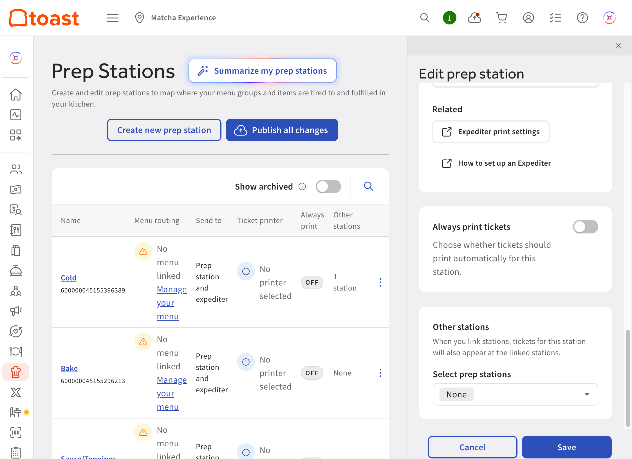The image size is (632, 459).
Task: Close the Edit prep station panel
Action: [618, 46]
